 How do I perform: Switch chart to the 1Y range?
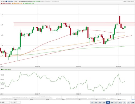pos(116,102)
